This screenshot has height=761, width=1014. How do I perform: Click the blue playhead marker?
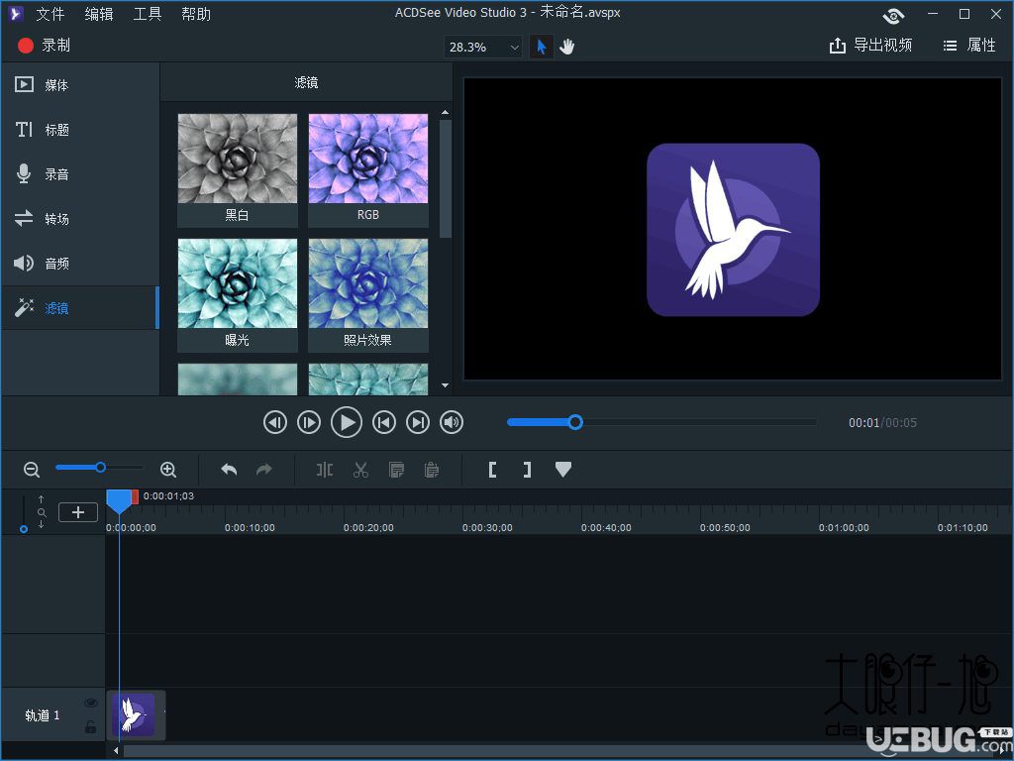[119, 500]
